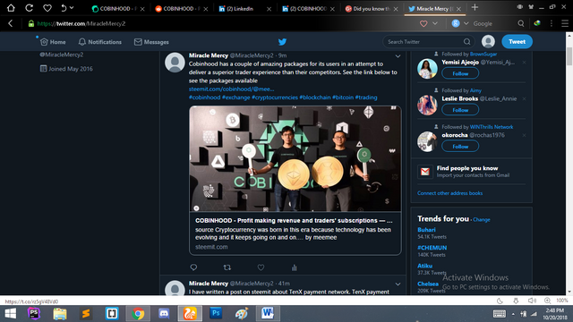Click the #cobinhood hashtag
This screenshot has height=322, width=573.
coord(204,97)
